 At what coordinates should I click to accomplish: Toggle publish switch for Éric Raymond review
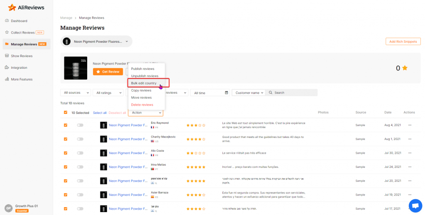pos(80,125)
